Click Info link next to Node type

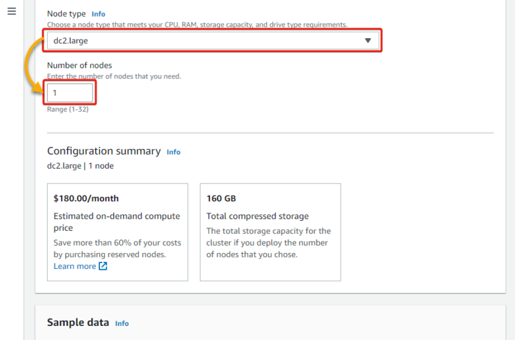(x=99, y=14)
